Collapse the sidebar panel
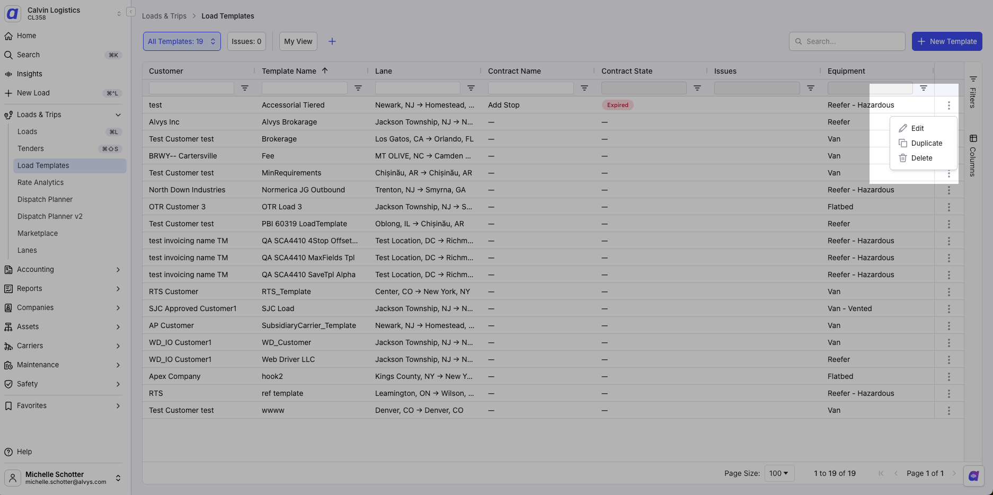The width and height of the screenshot is (993, 495). (x=131, y=12)
